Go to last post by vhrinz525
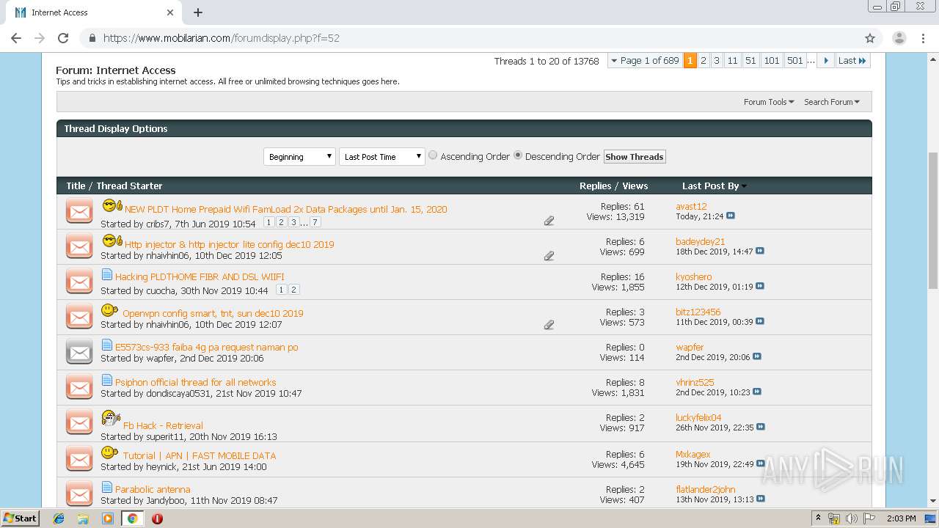The height and width of the screenshot is (528, 939). 757,392
